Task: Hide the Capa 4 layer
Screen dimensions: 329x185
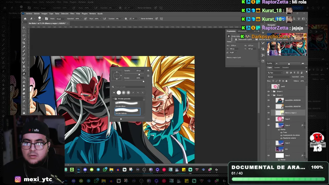Action: coord(269,125)
